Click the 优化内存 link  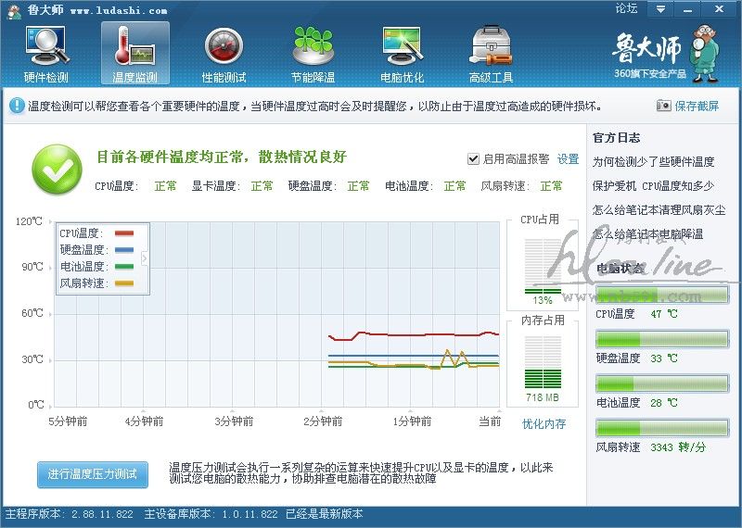coord(544,424)
